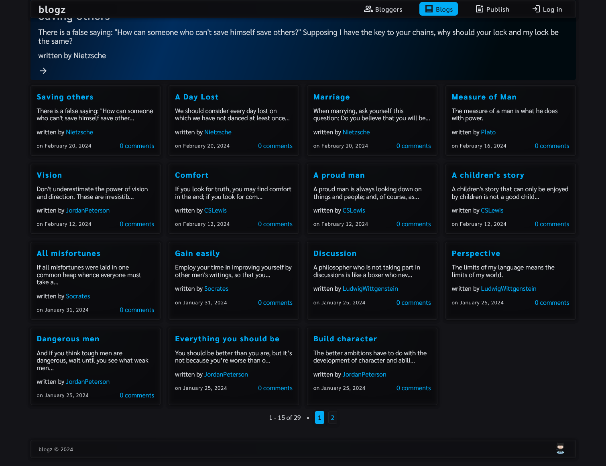
Task: Click the Publish document icon
Action: pyautogui.click(x=479, y=9)
